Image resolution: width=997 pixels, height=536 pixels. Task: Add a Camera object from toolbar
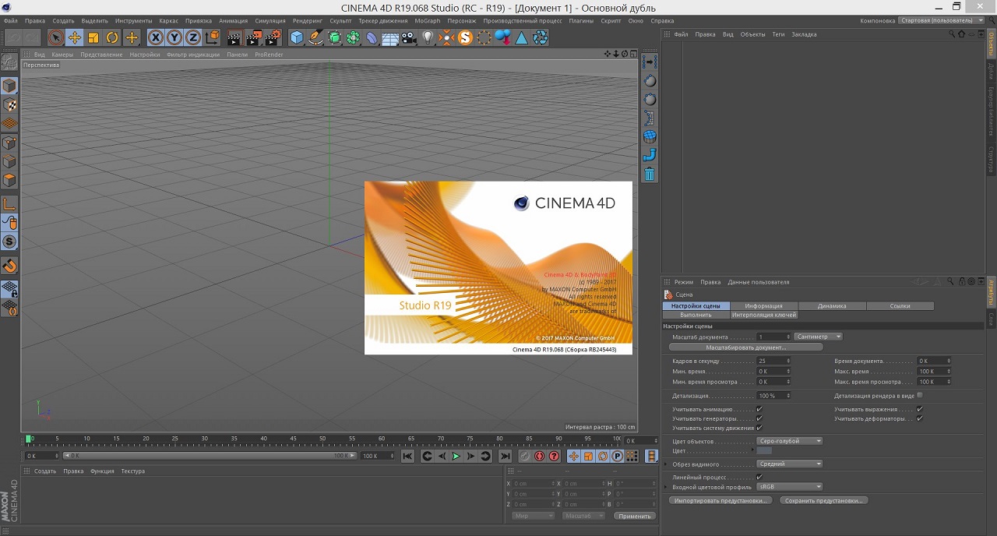pyautogui.click(x=409, y=37)
